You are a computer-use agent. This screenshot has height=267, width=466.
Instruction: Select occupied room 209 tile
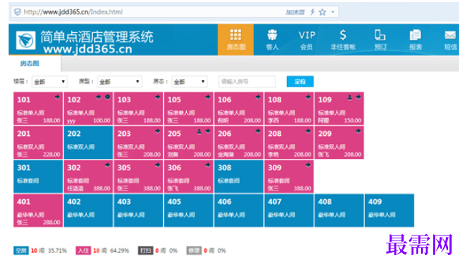point(339,142)
